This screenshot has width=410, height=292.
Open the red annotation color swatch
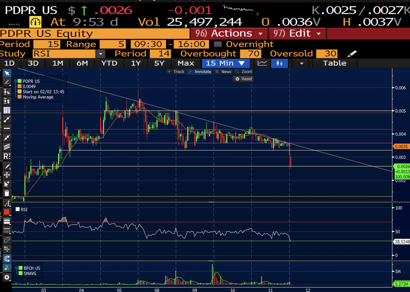7,212
